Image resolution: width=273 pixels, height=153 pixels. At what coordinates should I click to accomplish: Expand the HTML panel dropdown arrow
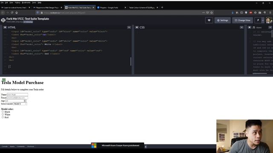(129, 27)
